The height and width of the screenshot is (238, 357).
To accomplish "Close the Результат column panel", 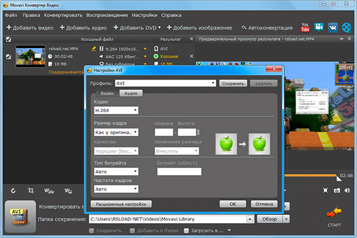I will click(x=192, y=39).
